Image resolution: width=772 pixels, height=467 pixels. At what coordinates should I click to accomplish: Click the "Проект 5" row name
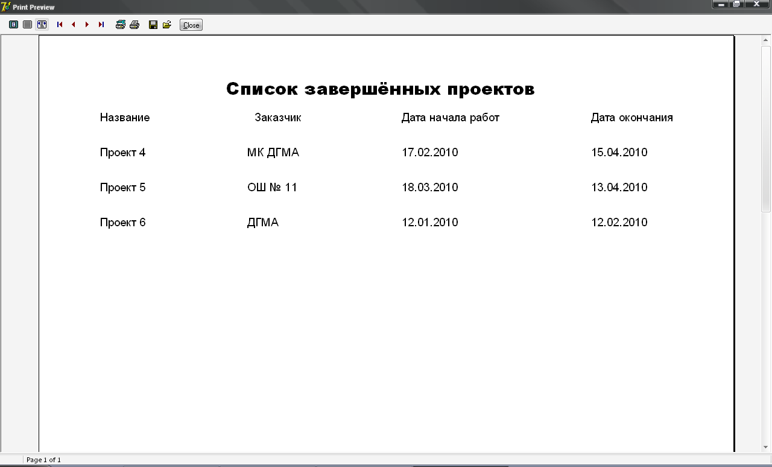coord(123,188)
